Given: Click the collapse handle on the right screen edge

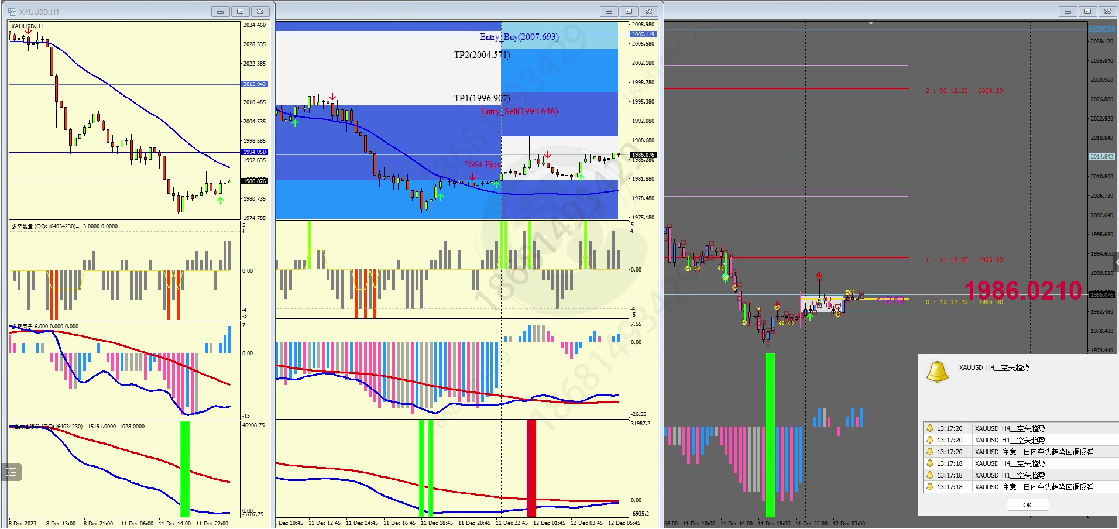Looking at the screenshot, I should pyautogui.click(x=1115, y=262).
